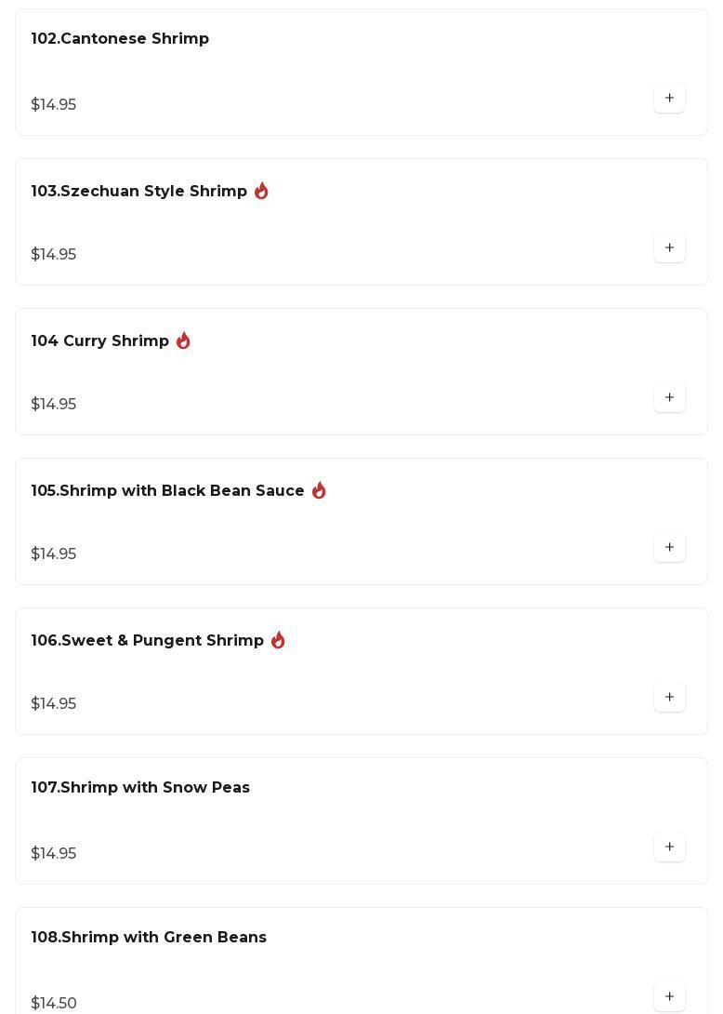
Task: View 108.Shrimp with Green Beans item
Action: pos(149,938)
